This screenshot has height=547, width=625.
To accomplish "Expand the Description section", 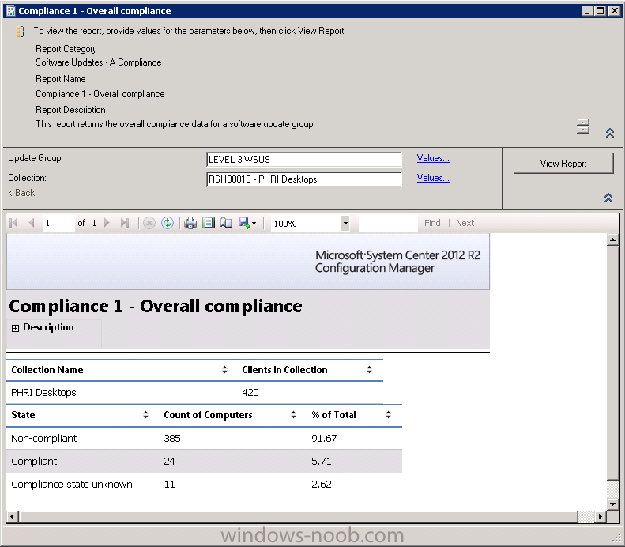I will pos(15,328).
